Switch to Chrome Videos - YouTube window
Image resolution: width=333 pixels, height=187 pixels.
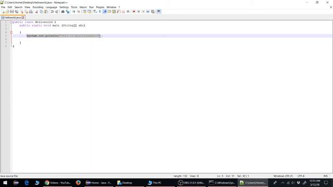pyautogui.click(x=58, y=182)
